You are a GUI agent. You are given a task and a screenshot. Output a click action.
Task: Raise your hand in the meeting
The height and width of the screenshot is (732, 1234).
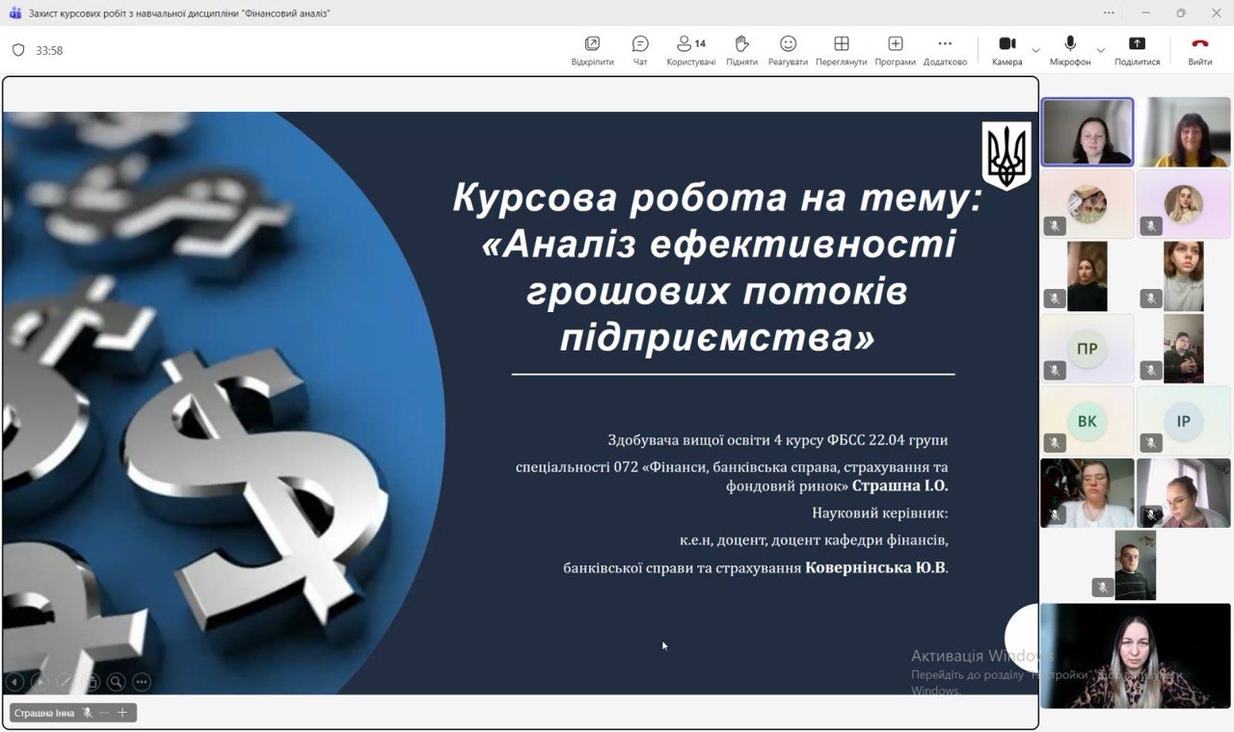(x=741, y=50)
